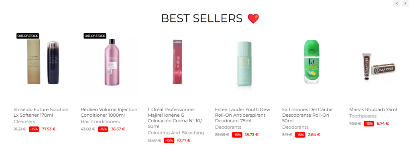Open Fa Limones Del Caribe product image
The image size is (411, 148).
[311, 62]
